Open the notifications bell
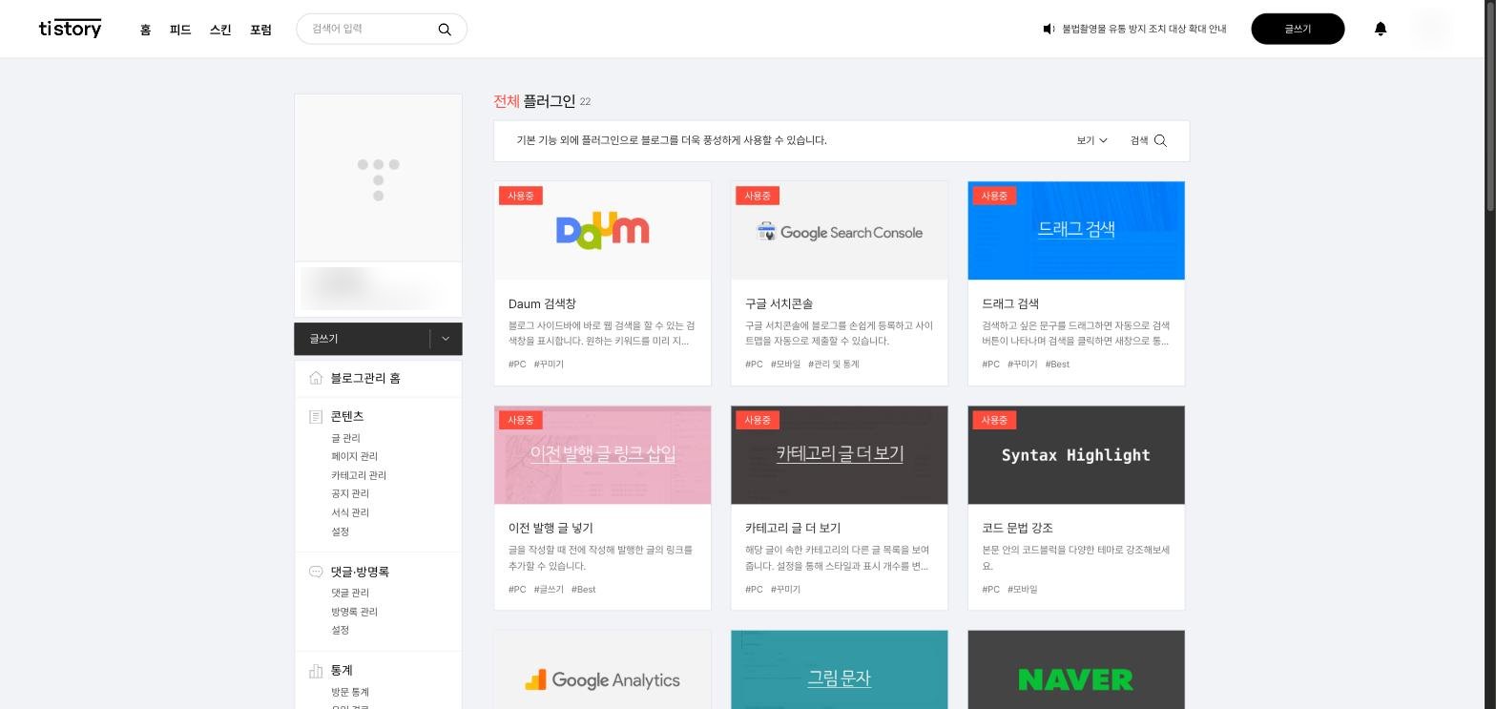Screen dimensions: 1496x709 pyautogui.click(x=1381, y=29)
